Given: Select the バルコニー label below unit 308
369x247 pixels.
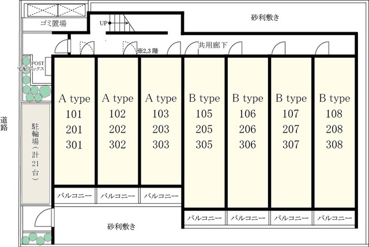Looking at the screenshot, I should tap(334, 218).
